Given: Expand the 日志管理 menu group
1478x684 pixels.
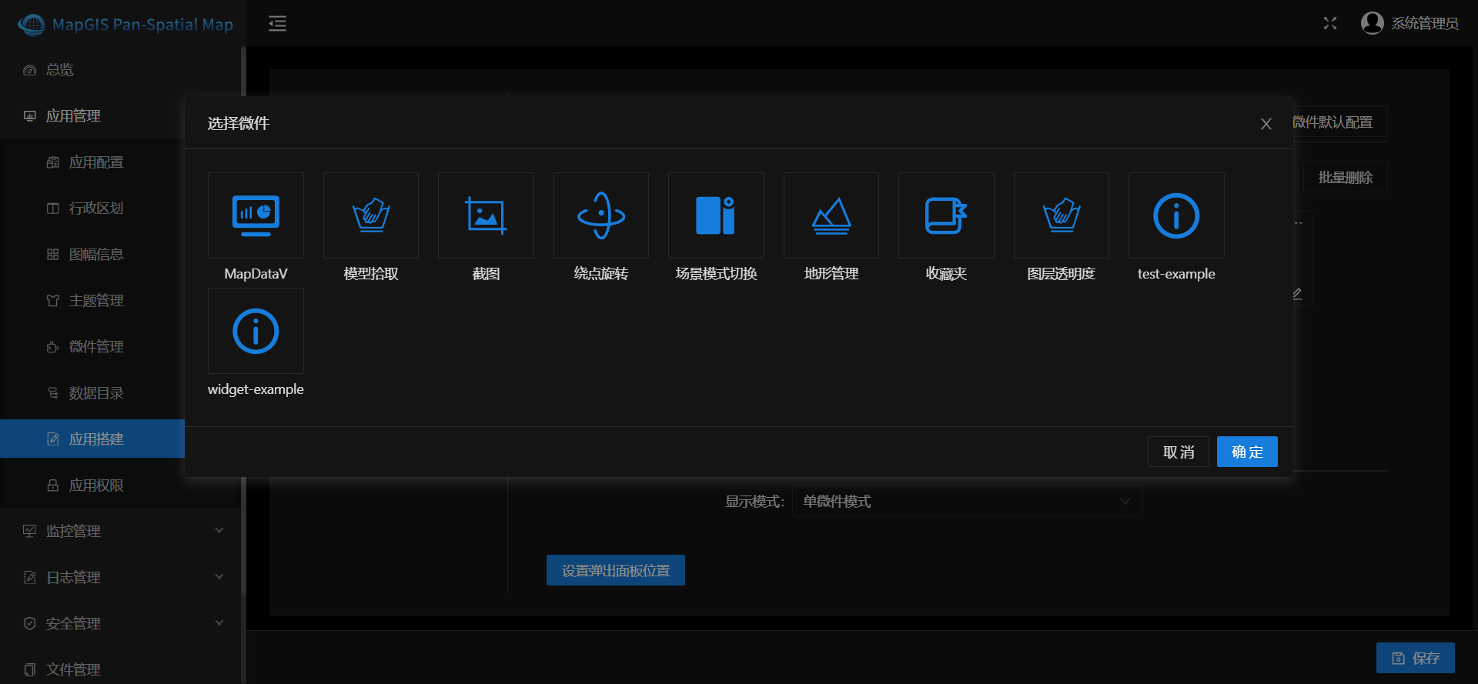Looking at the screenshot, I should coord(120,578).
